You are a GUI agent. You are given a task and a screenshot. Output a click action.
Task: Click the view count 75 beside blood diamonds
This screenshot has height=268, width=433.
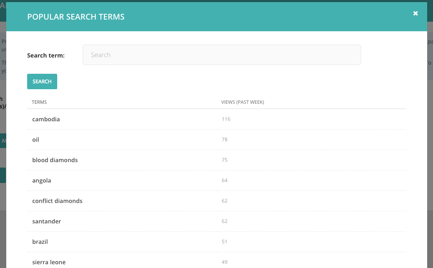click(225, 160)
